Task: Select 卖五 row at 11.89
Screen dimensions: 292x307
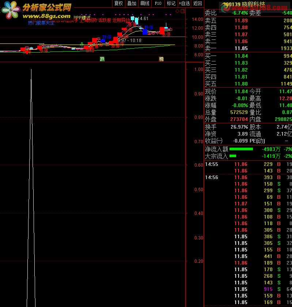Action: (x=248, y=20)
